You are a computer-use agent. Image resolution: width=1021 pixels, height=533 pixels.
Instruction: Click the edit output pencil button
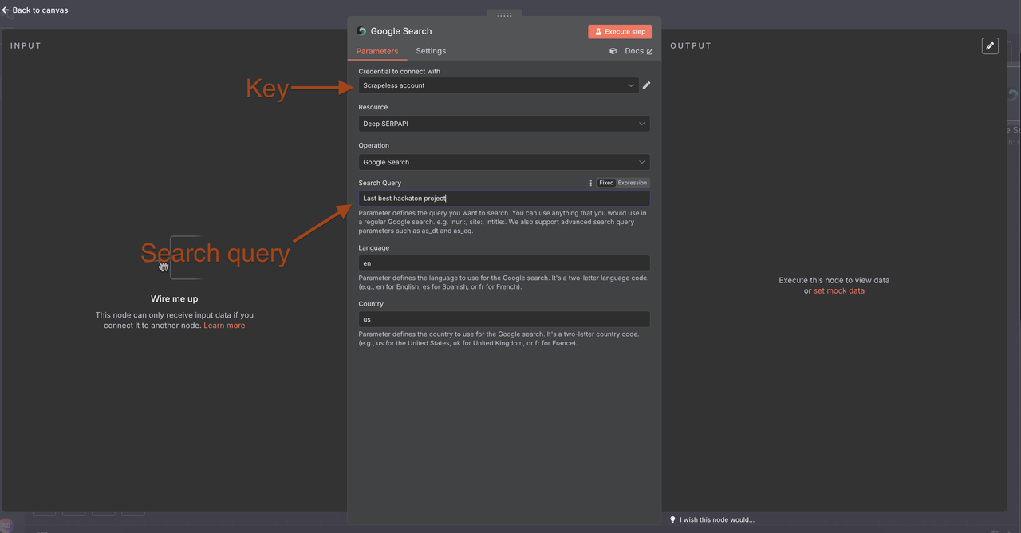[x=990, y=45]
